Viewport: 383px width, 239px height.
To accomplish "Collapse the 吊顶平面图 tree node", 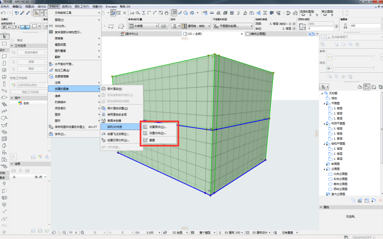I will [325, 124].
